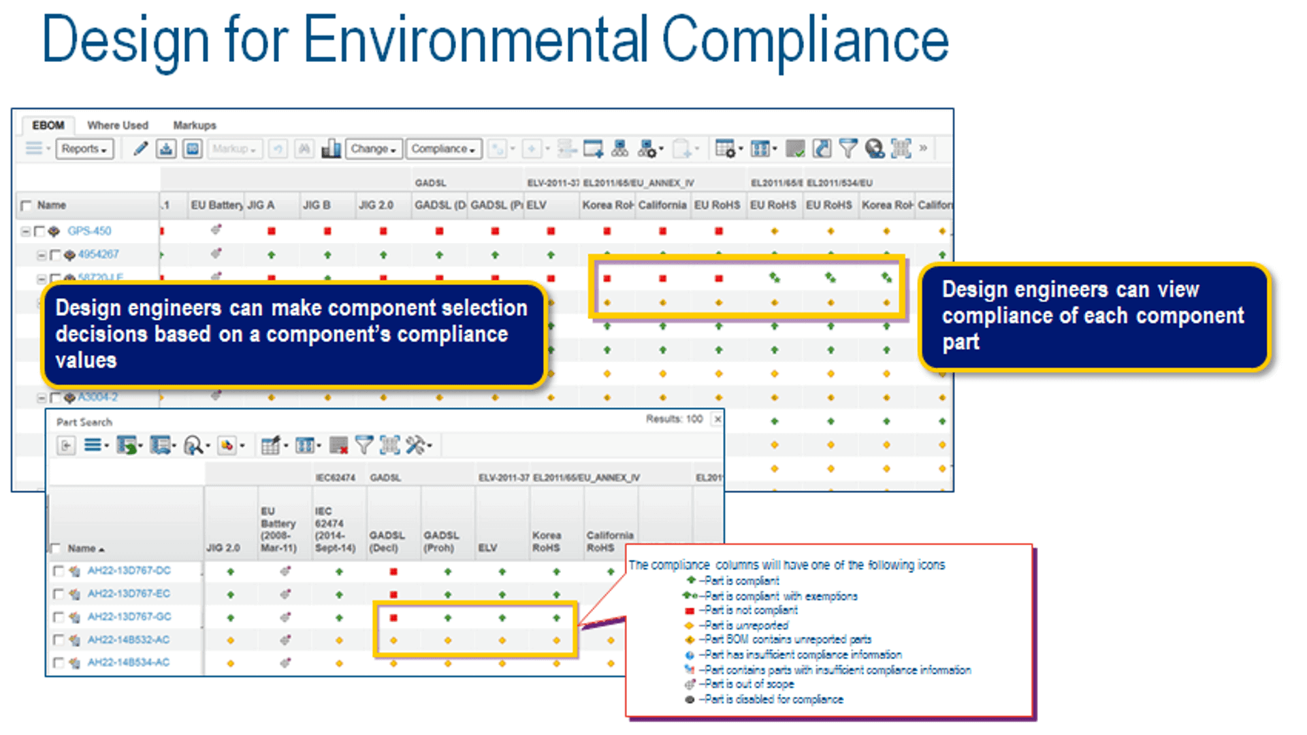
Task: Open the AH22-14B534-AC part link
Action: point(129,663)
